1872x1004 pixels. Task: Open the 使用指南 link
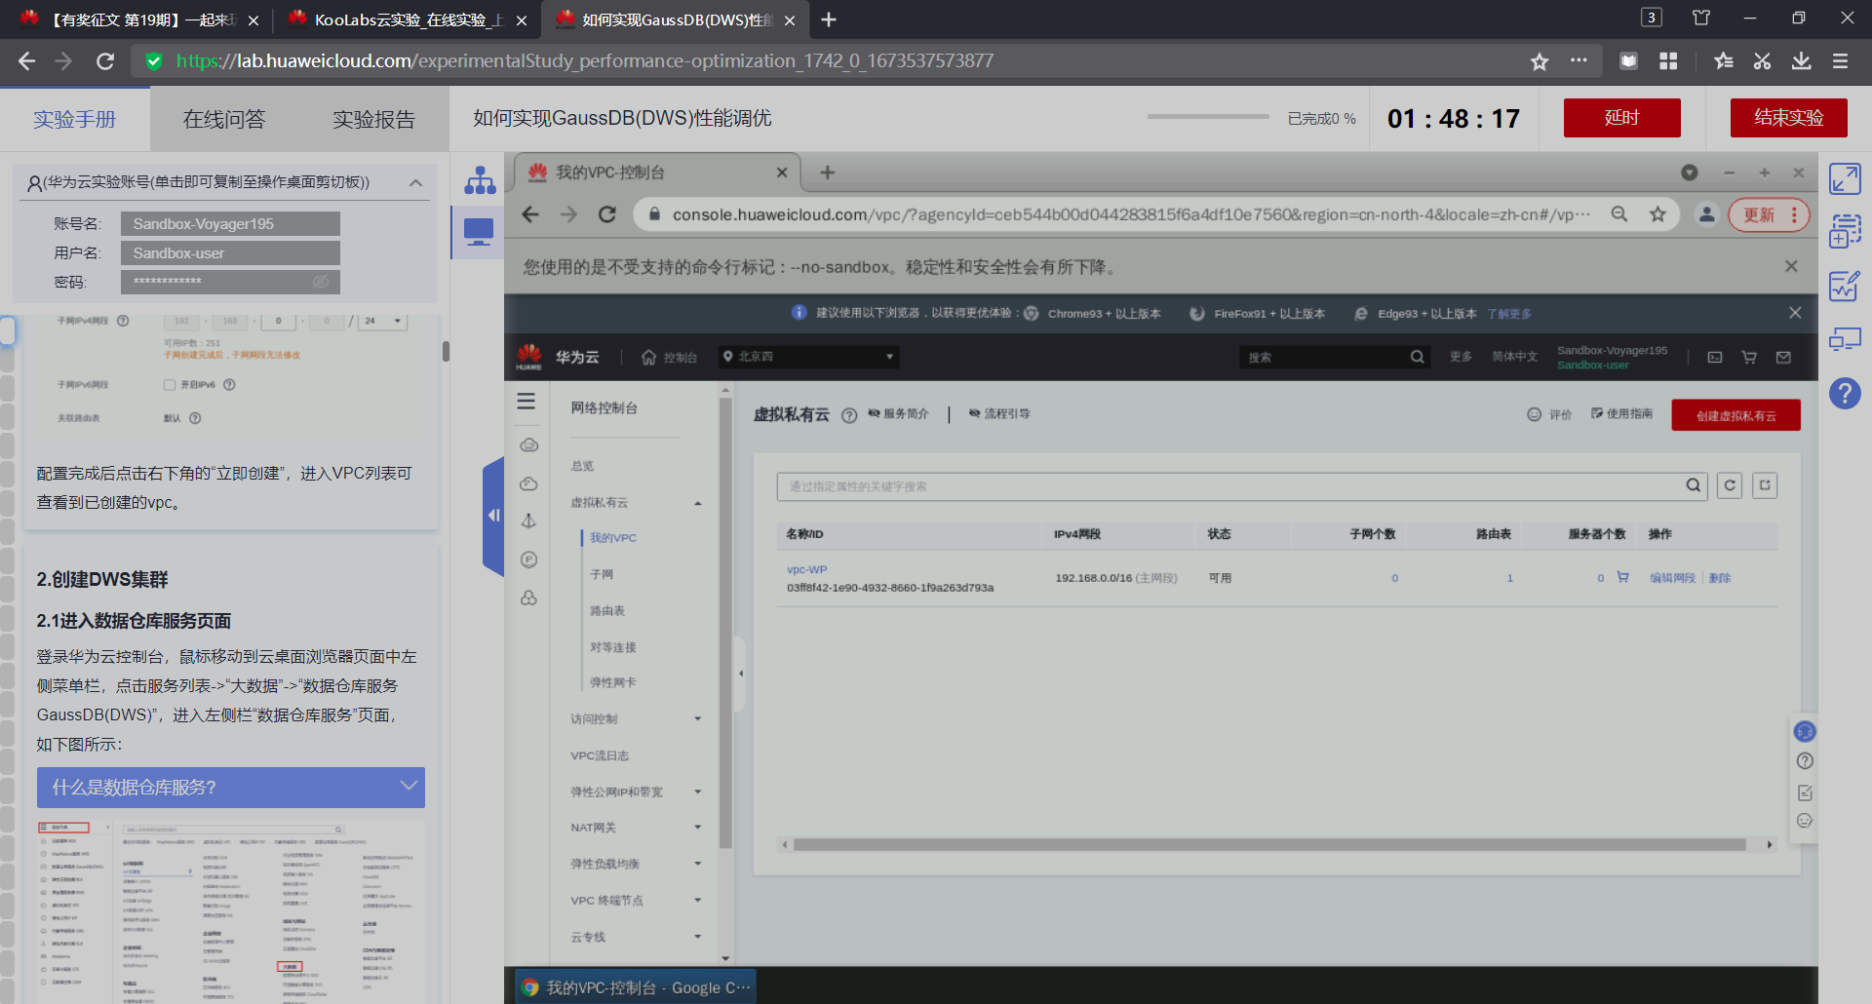pyautogui.click(x=1621, y=414)
